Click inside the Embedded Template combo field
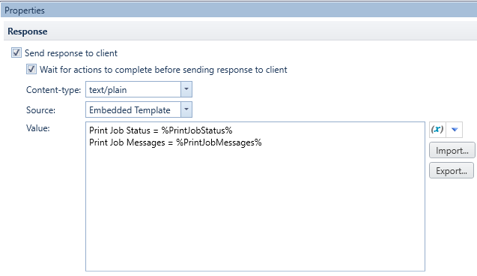The image size is (477, 276). tap(133, 109)
